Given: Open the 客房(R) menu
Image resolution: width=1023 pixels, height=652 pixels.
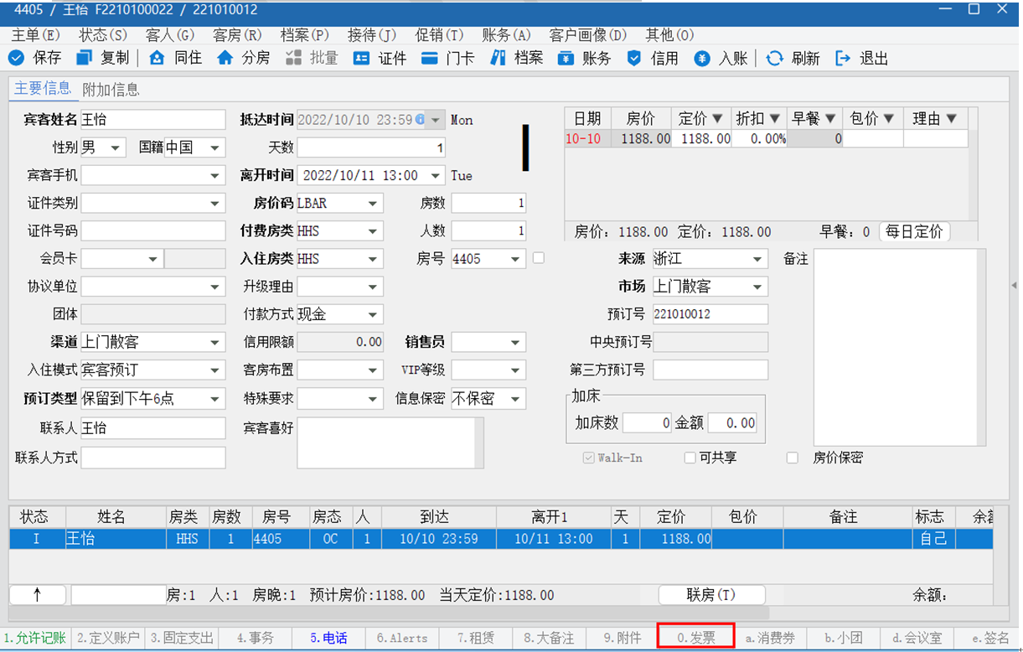Looking at the screenshot, I should (x=237, y=34).
